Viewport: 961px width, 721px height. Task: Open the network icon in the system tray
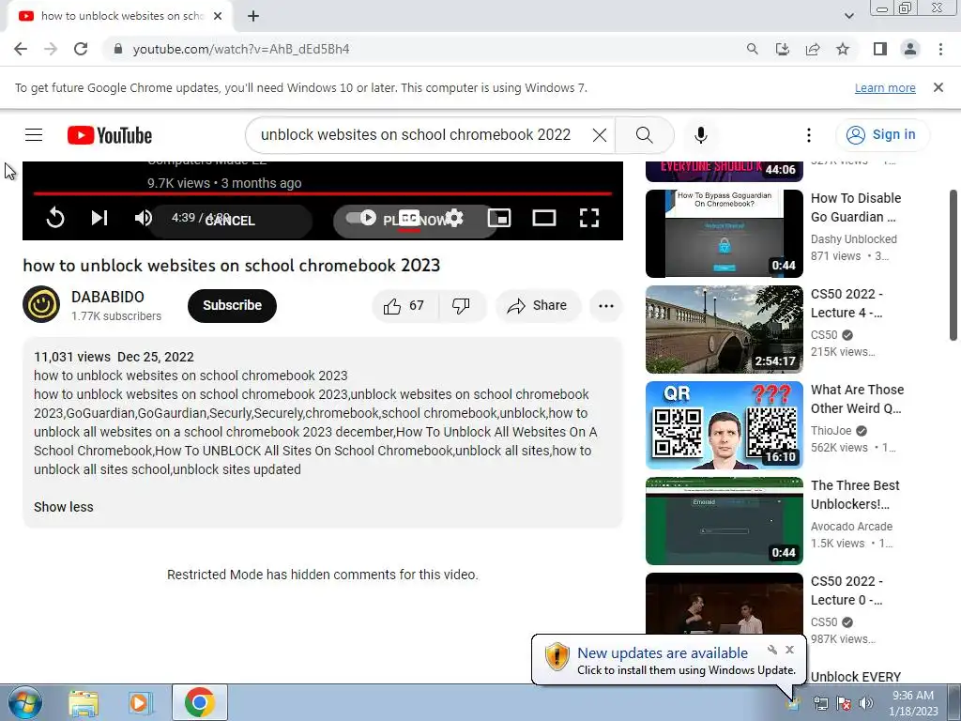coord(820,704)
